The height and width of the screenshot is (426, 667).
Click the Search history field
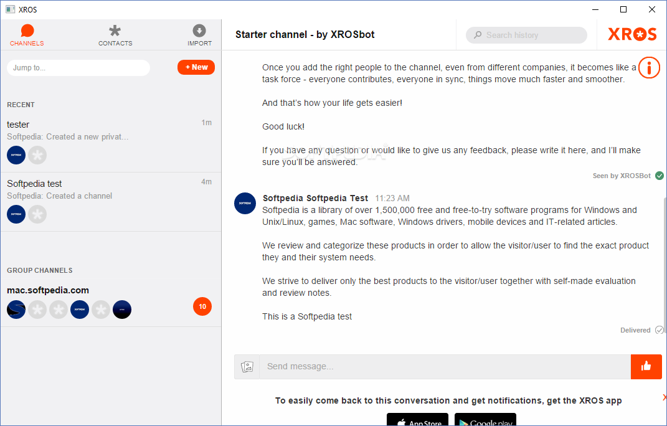point(526,35)
